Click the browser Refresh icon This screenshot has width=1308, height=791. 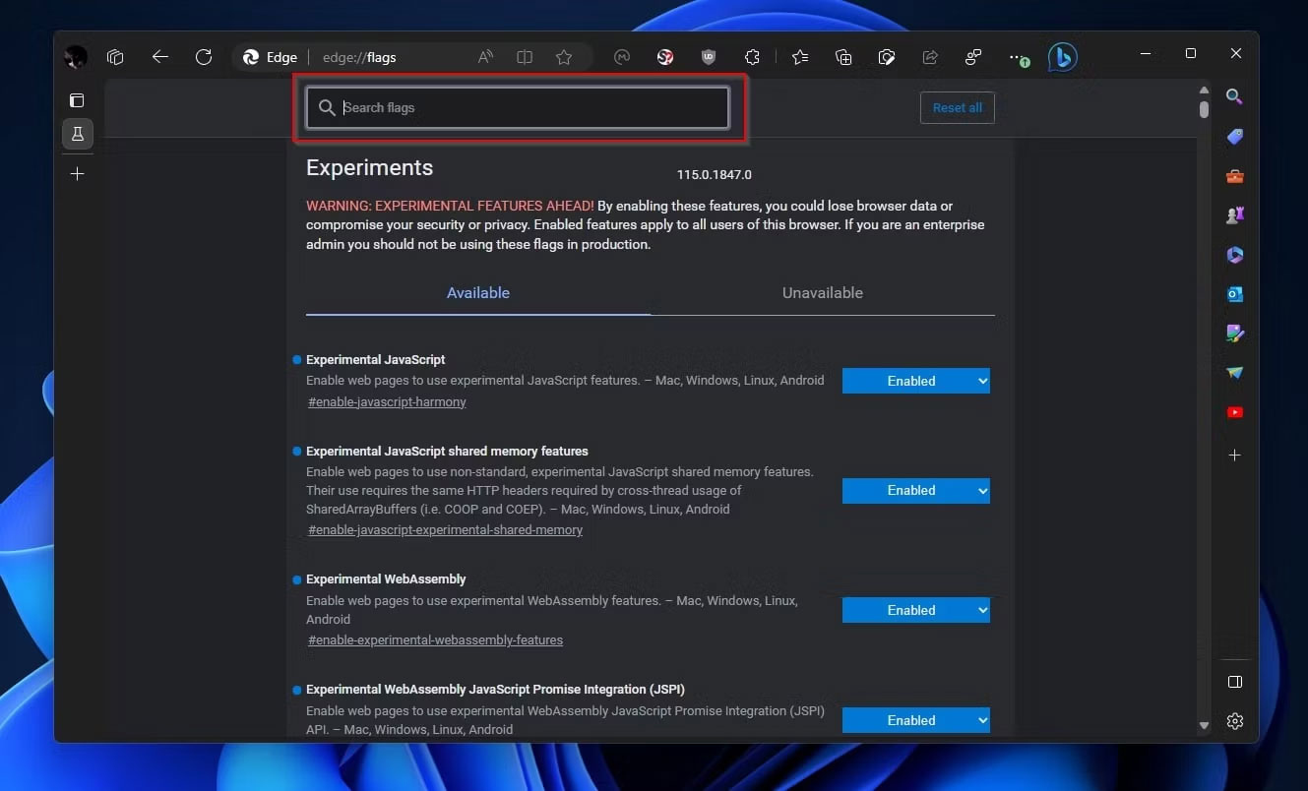(204, 57)
